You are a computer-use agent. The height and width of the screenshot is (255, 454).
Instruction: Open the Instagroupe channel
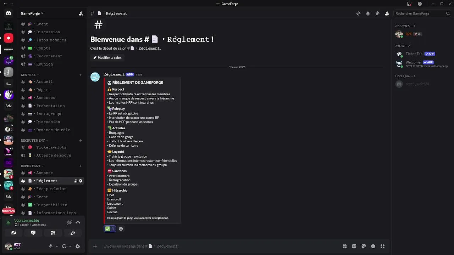point(51,114)
